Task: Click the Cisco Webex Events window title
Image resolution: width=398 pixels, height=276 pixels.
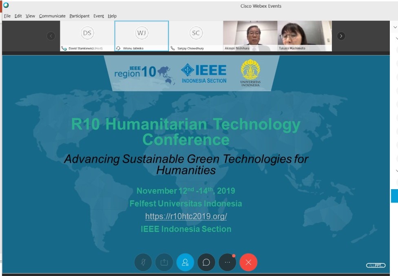Action: (x=261, y=6)
